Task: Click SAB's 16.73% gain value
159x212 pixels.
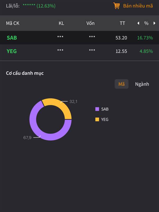Action: click(x=145, y=38)
